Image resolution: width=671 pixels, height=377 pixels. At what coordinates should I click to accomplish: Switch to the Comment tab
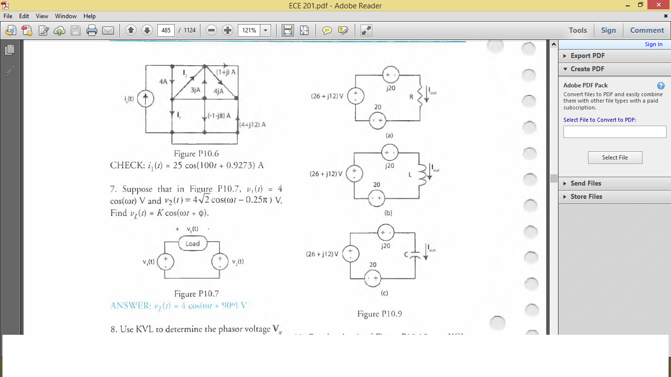click(646, 30)
